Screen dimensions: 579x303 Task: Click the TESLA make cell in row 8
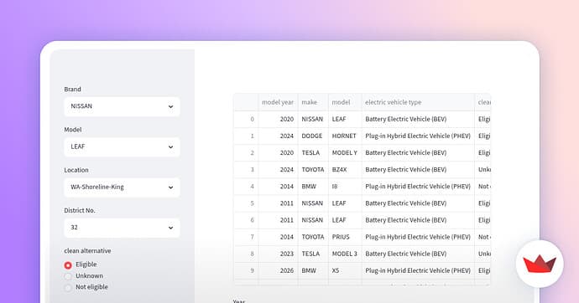point(313,254)
